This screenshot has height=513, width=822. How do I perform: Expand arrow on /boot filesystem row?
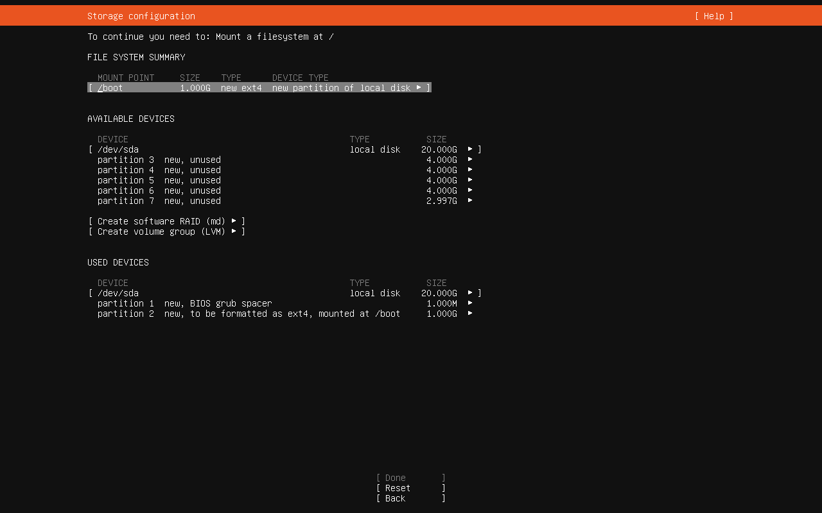[x=419, y=87]
